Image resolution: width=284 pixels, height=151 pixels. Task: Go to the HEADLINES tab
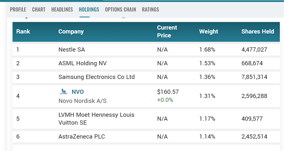point(62,10)
